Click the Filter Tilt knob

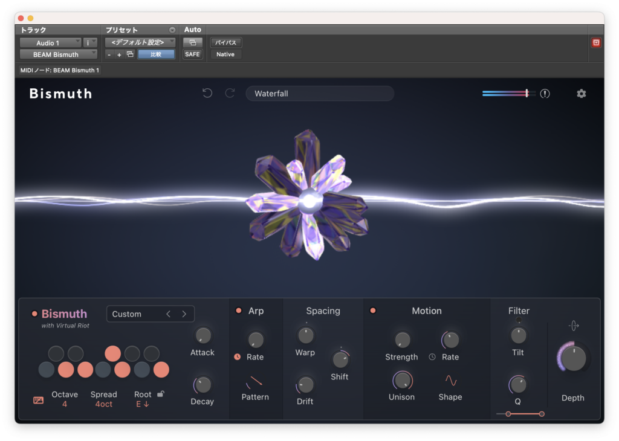[x=518, y=336]
